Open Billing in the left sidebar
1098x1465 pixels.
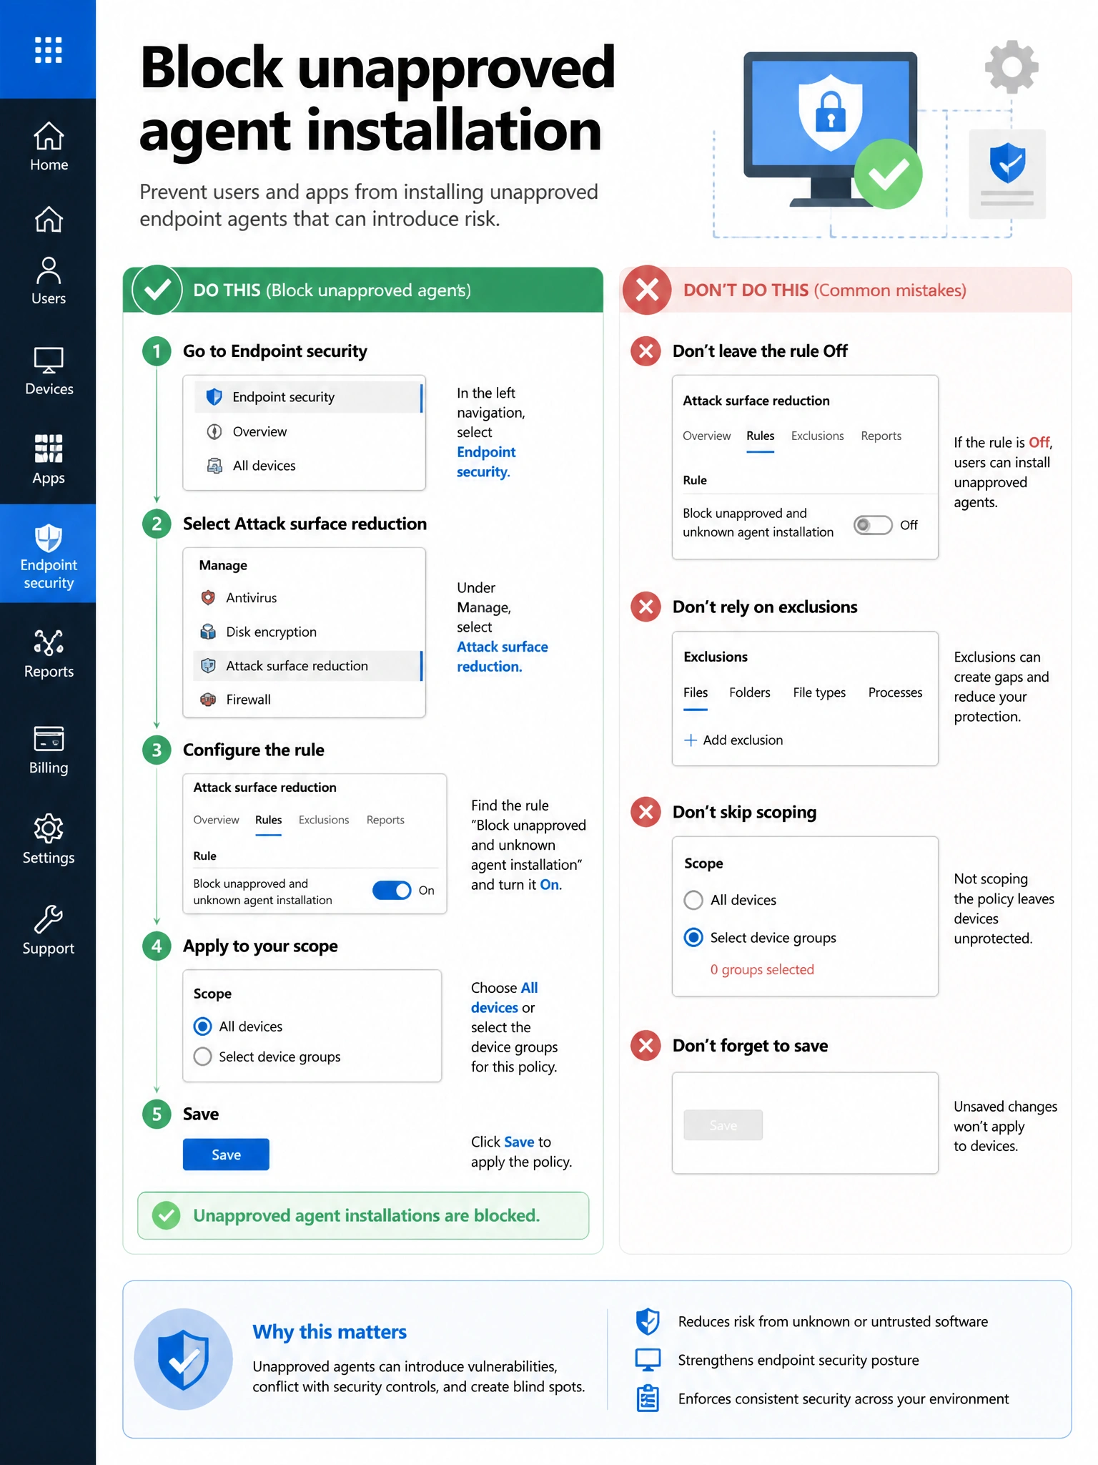49,750
